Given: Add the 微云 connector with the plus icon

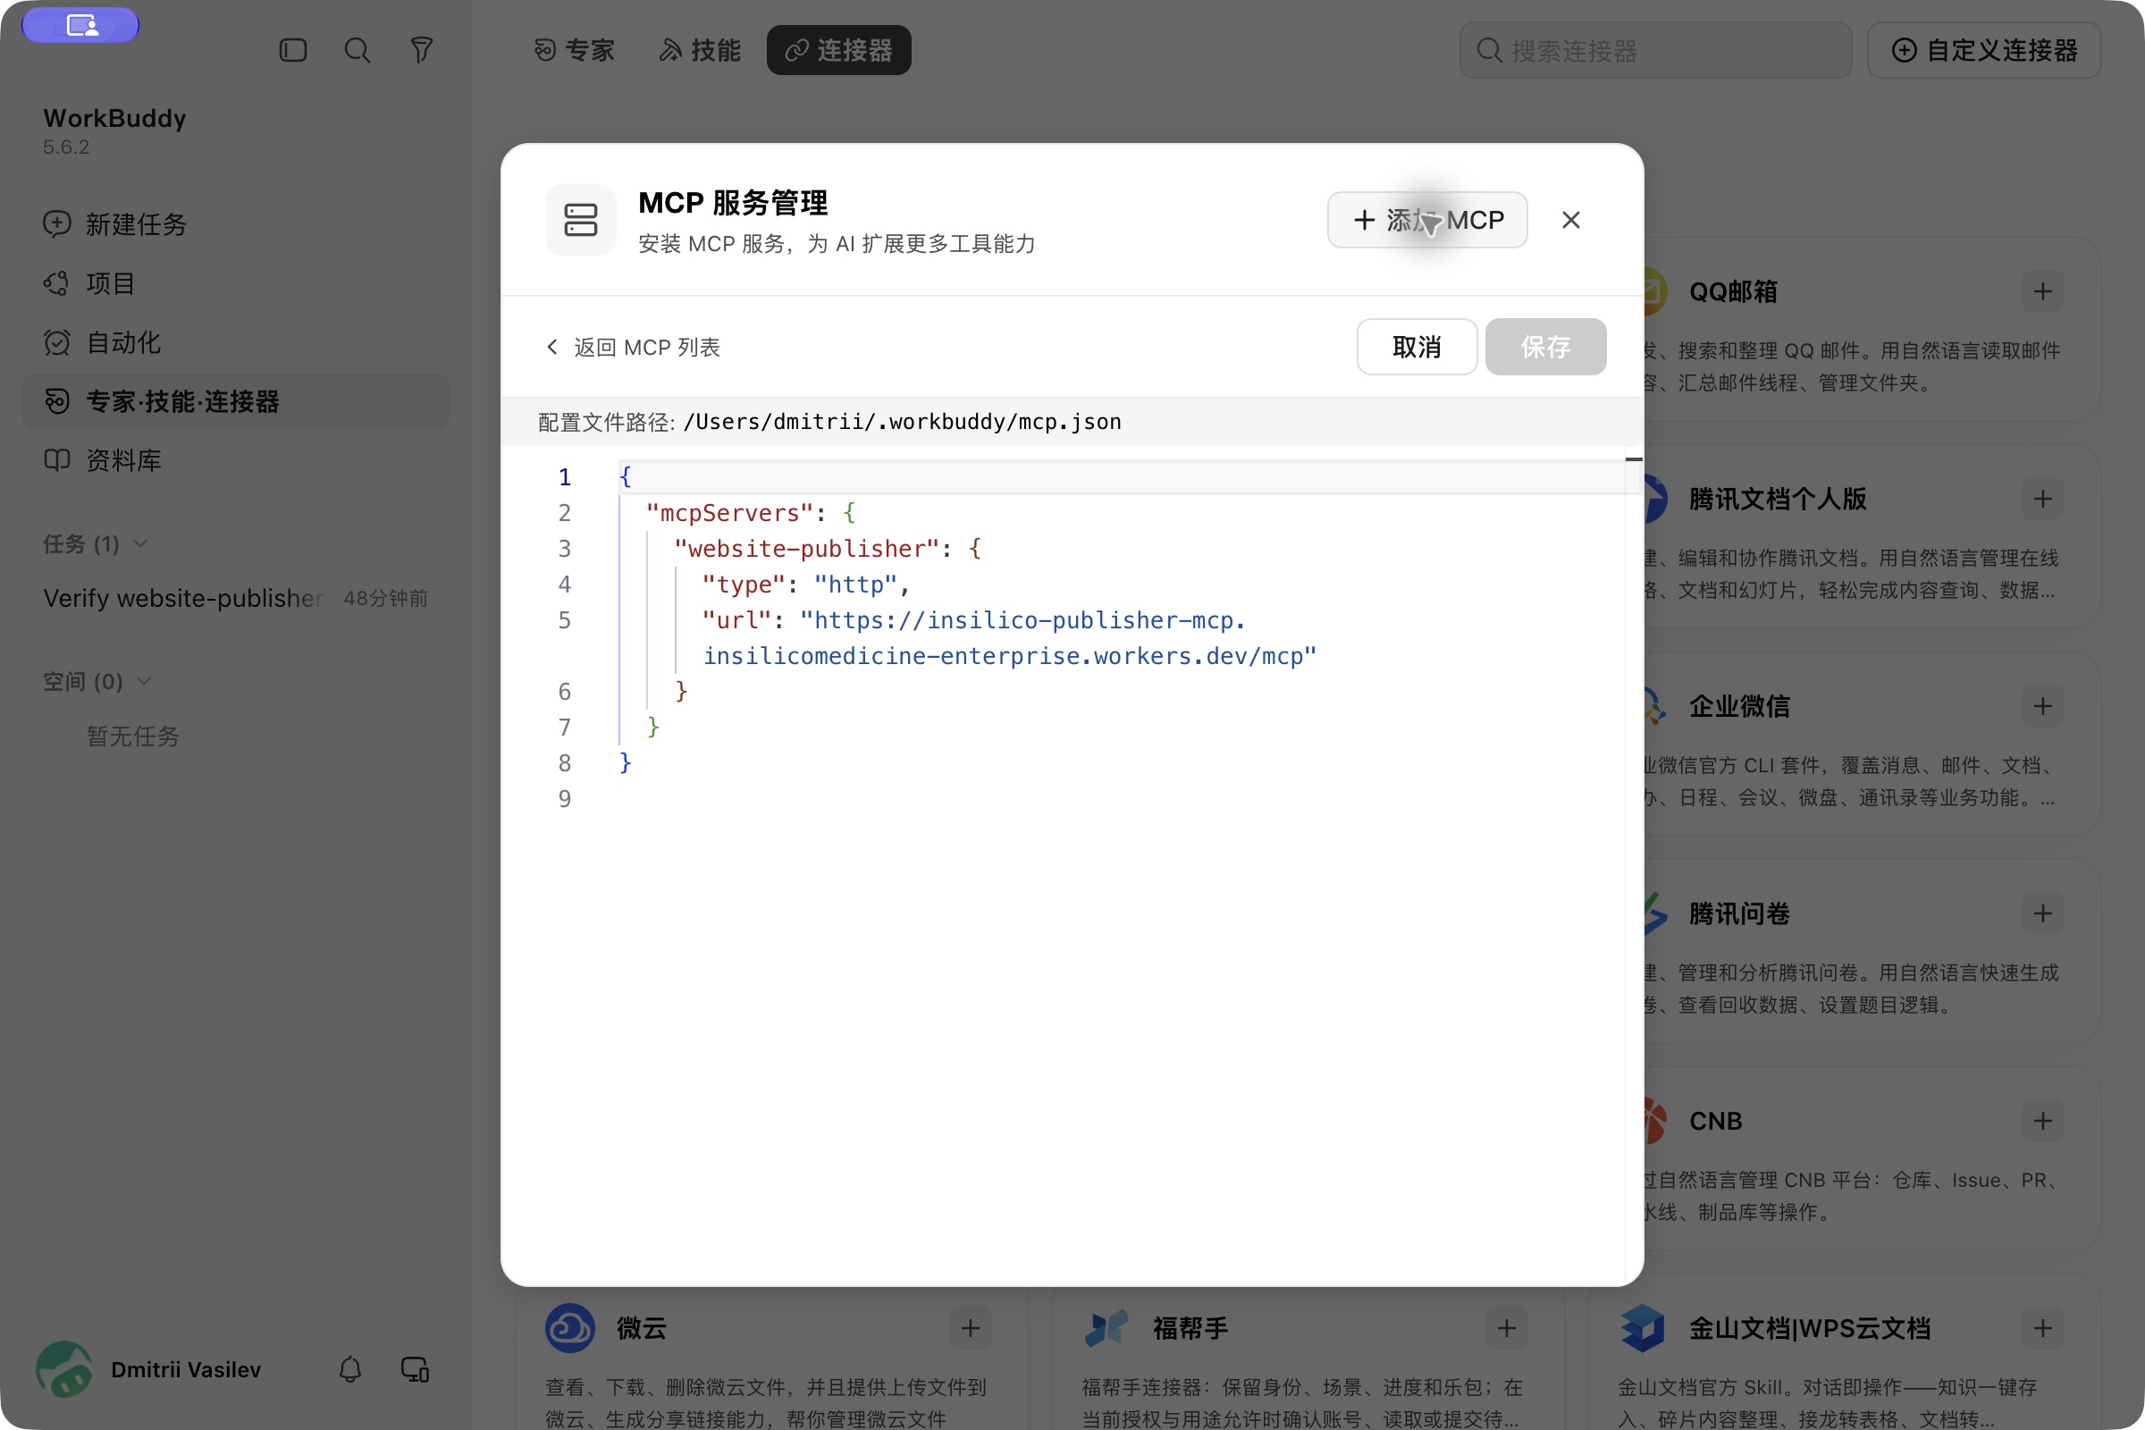Looking at the screenshot, I should point(970,1328).
